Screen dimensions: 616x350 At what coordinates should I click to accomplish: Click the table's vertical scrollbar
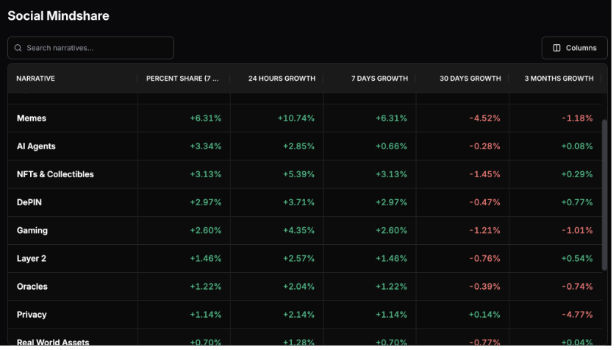tap(604, 184)
